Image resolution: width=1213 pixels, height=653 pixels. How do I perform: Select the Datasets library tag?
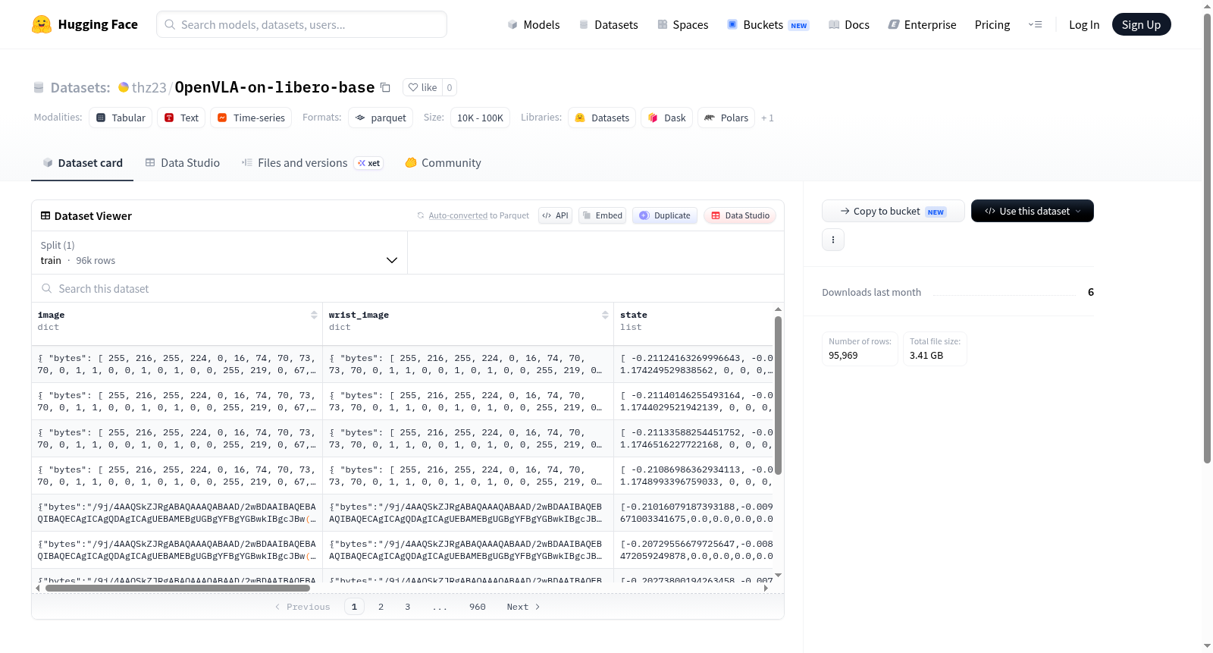tap(602, 118)
